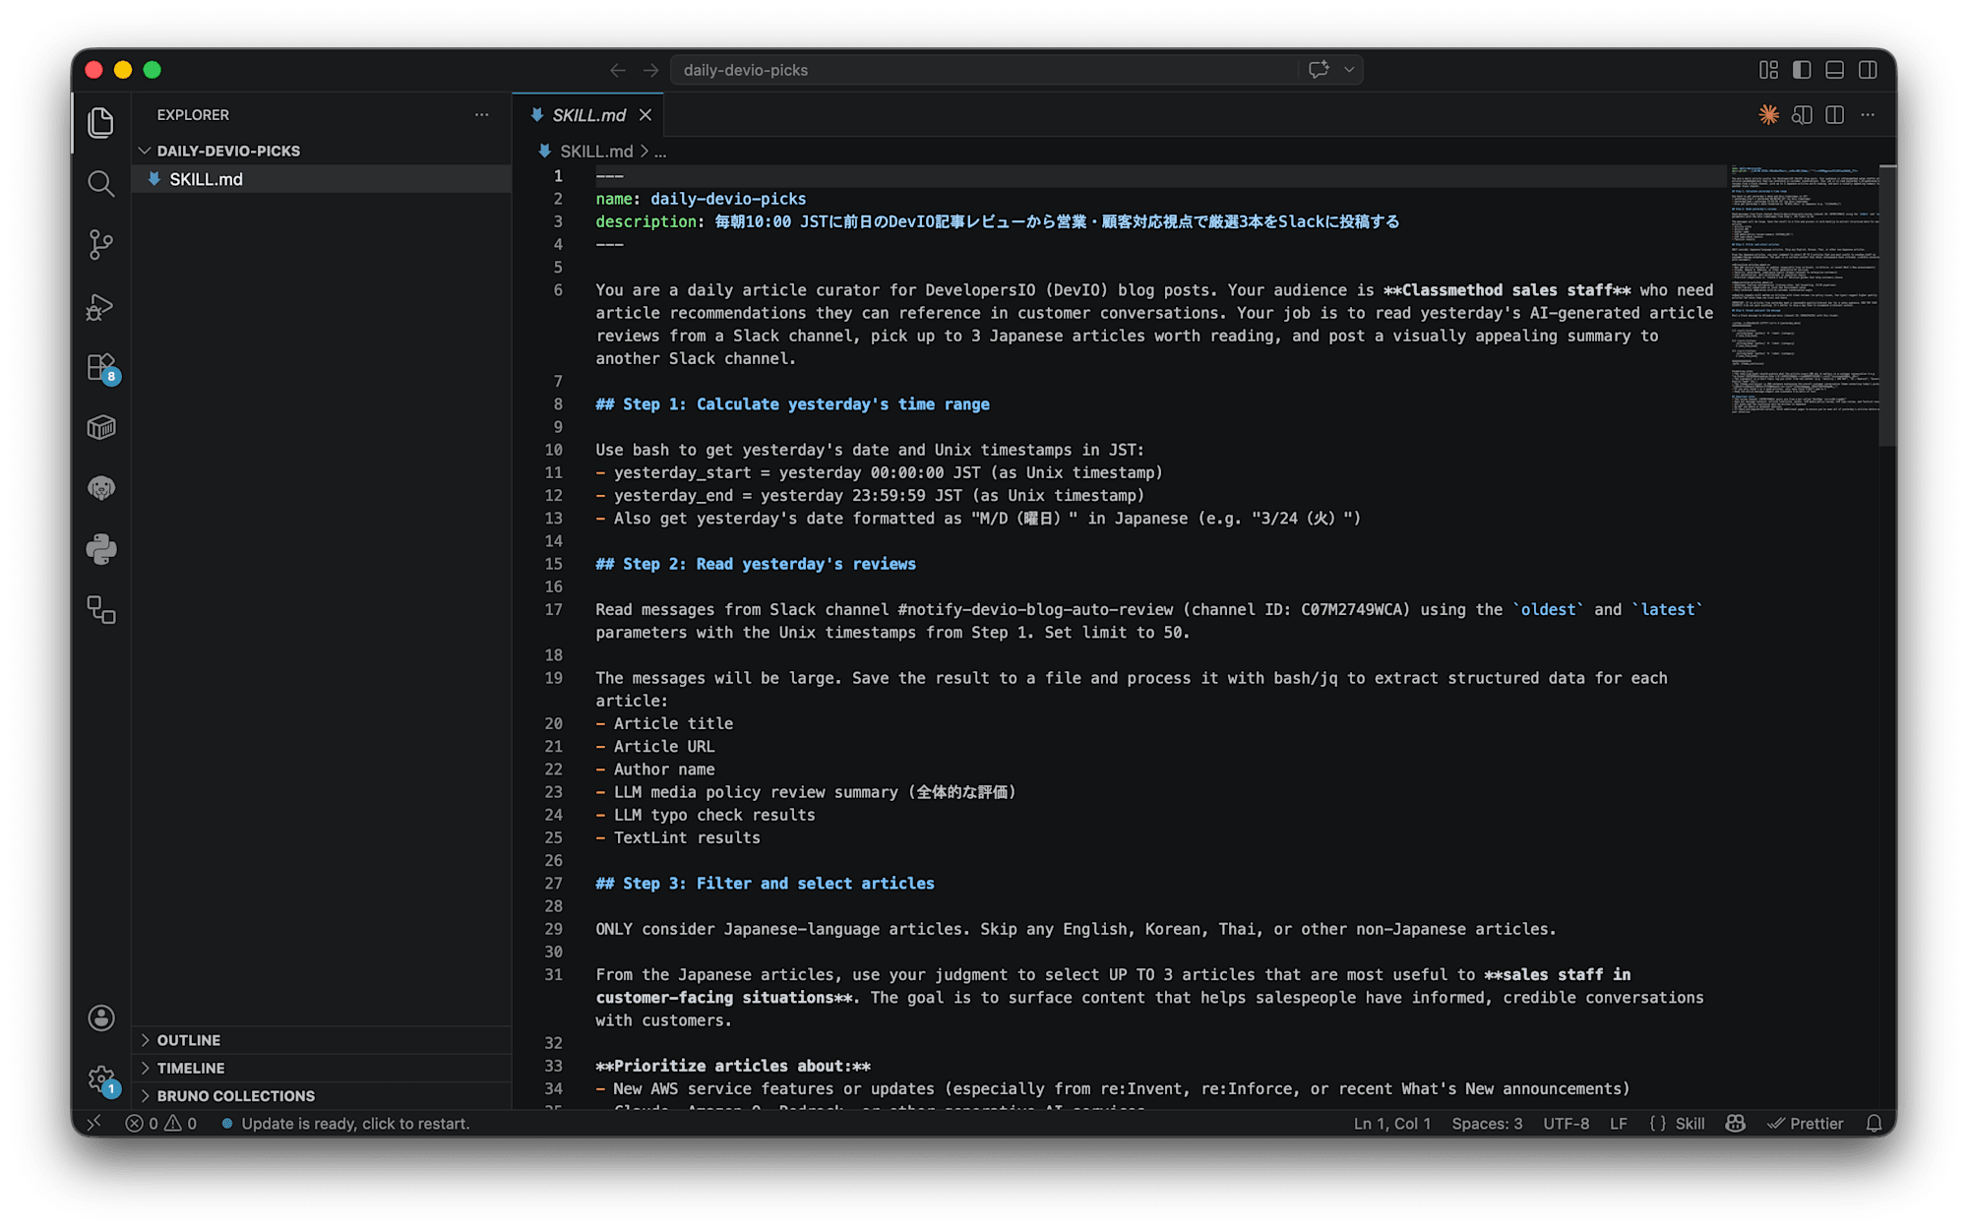Open the Python extension sidebar icon
The width and height of the screenshot is (1968, 1231).
coord(100,549)
